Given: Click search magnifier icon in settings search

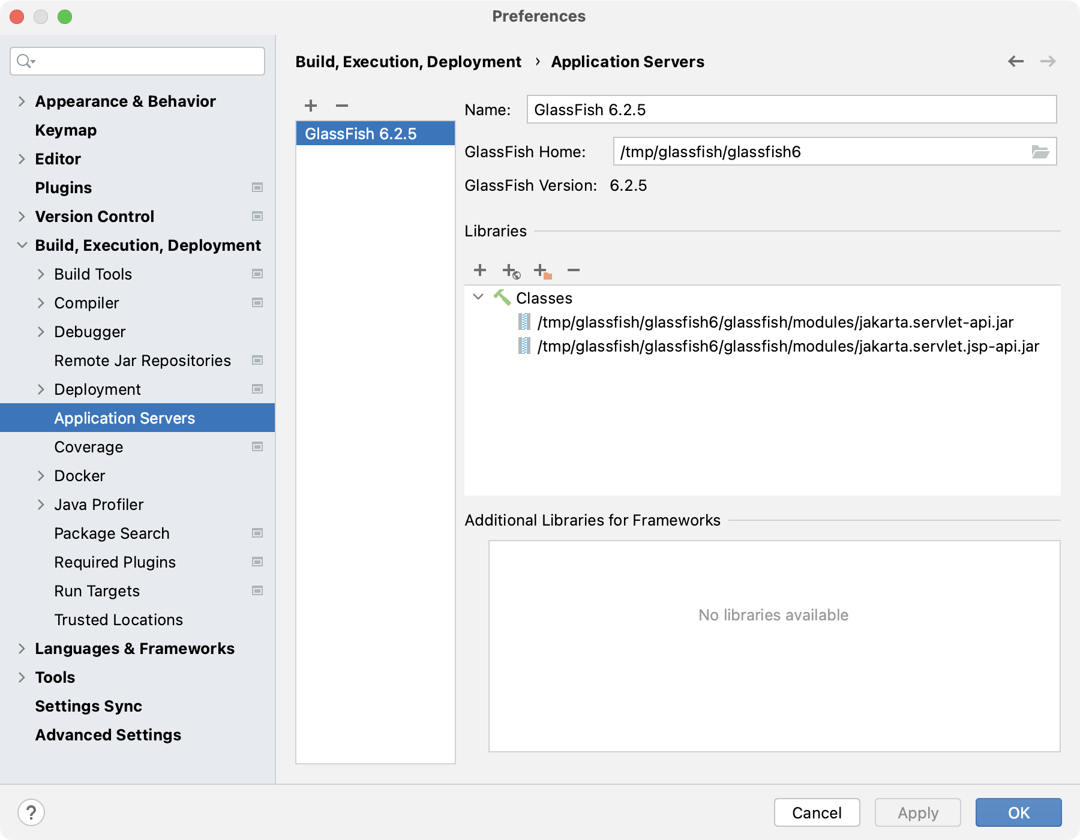Looking at the screenshot, I should tap(25, 61).
